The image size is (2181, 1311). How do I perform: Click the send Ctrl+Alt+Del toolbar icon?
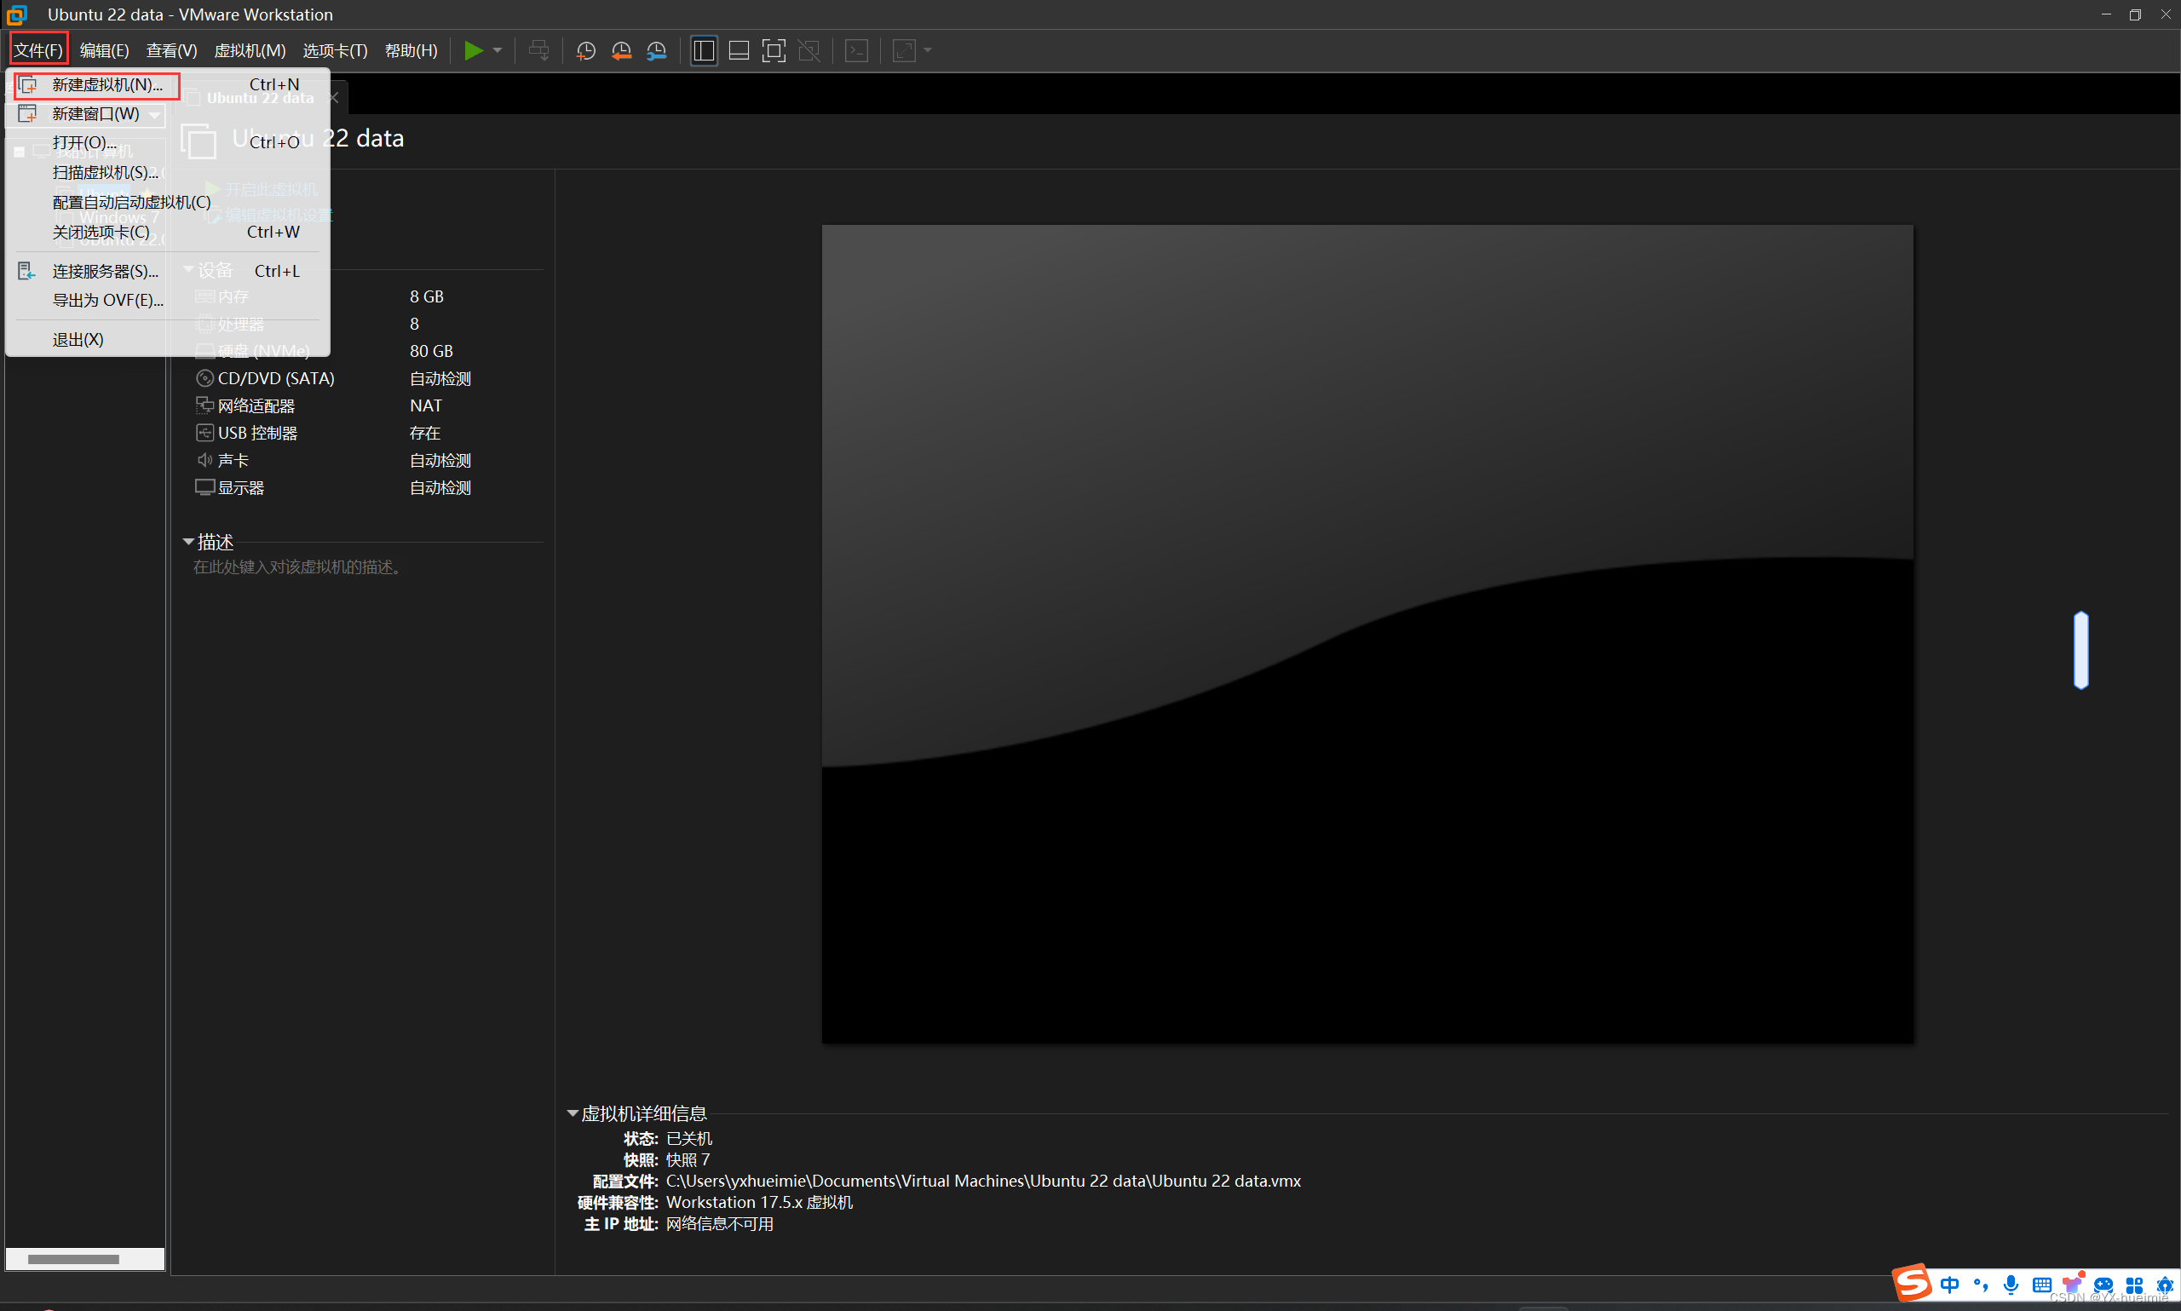538,50
